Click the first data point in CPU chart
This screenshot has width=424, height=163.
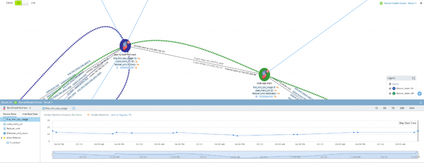tap(53, 131)
